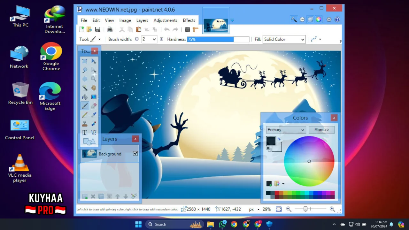Click the More >> button in Colors

tap(321, 130)
